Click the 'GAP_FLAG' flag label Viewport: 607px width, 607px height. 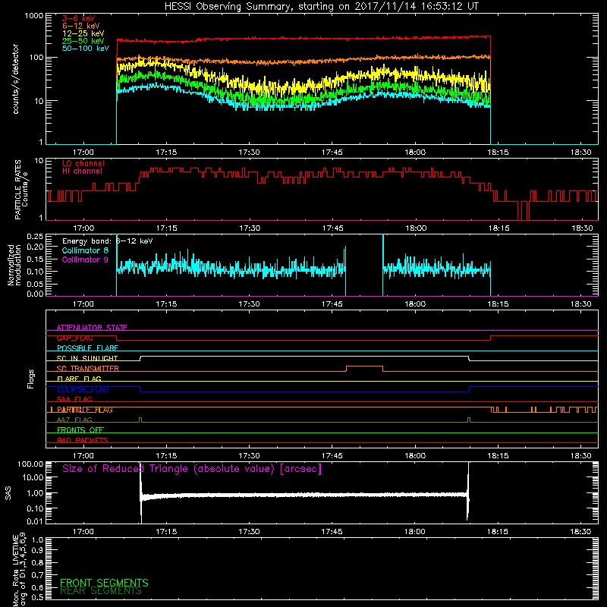click(x=74, y=338)
